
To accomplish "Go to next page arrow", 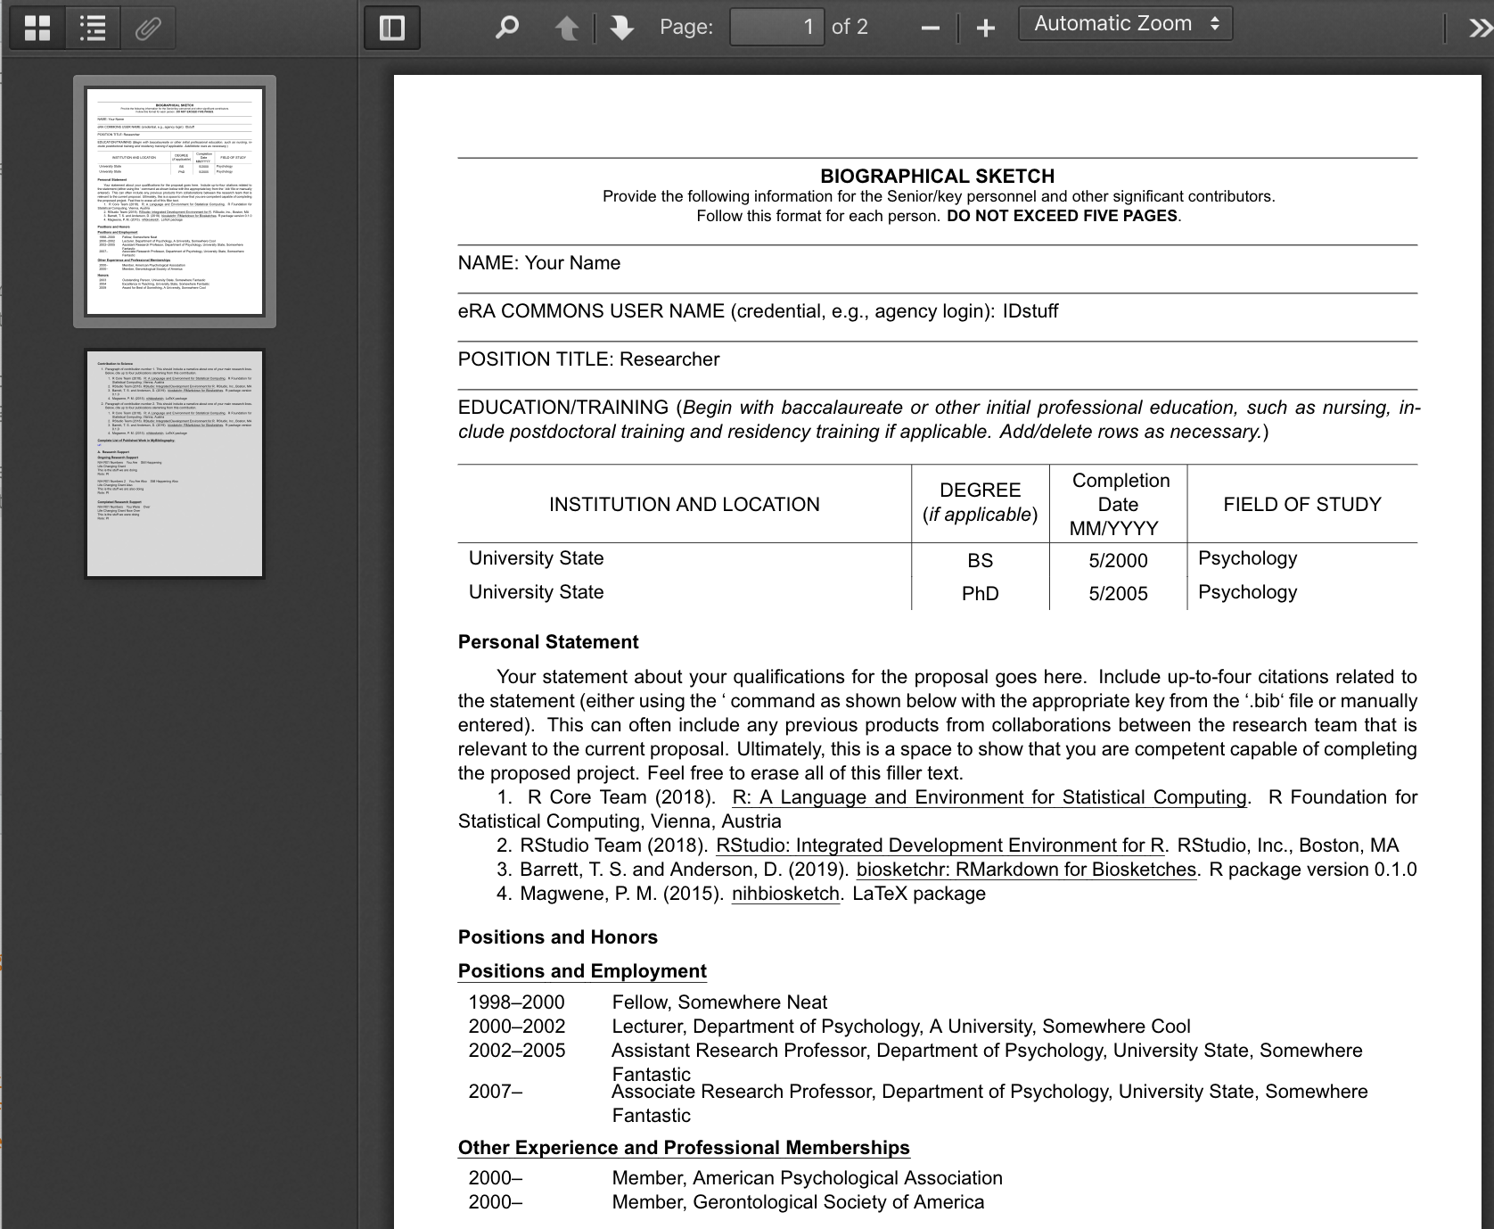I will tap(622, 28).
